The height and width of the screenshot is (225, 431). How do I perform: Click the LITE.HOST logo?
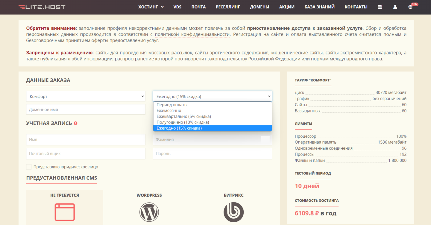(x=42, y=7)
